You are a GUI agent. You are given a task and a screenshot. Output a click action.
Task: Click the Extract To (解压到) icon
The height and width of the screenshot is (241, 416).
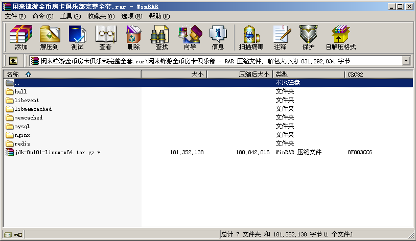(49, 37)
